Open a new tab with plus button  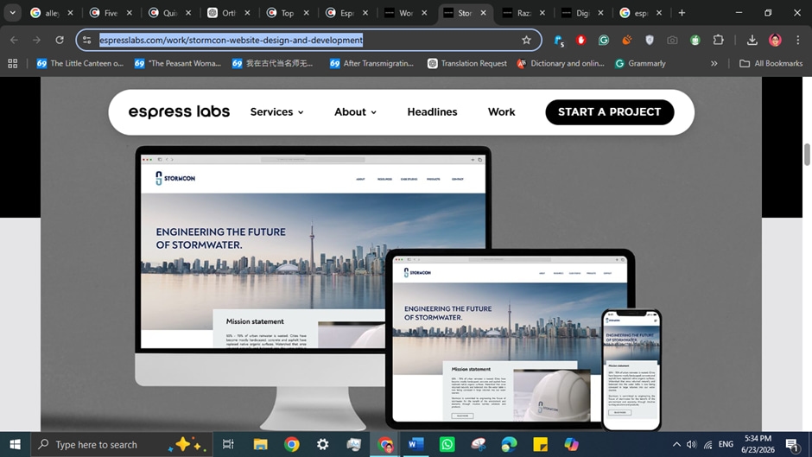(x=682, y=13)
